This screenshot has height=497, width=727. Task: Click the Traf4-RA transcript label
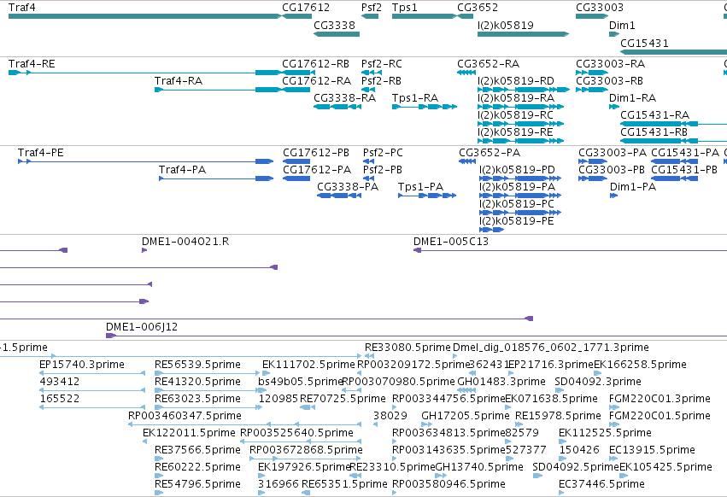[179, 80]
